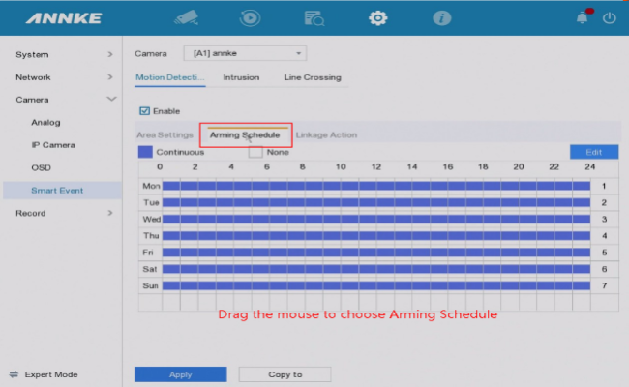Click the settings gear icon
Image resolution: width=629 pixels, height=387 pixels.
(378, 17)
